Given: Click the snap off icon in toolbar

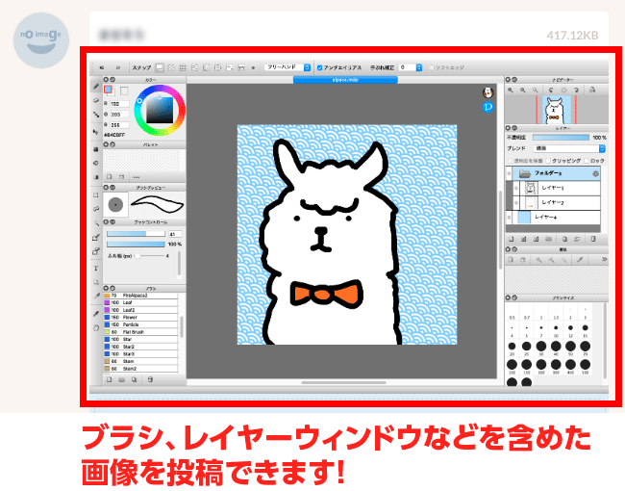Looking at the screenshot, I should 160,67.
